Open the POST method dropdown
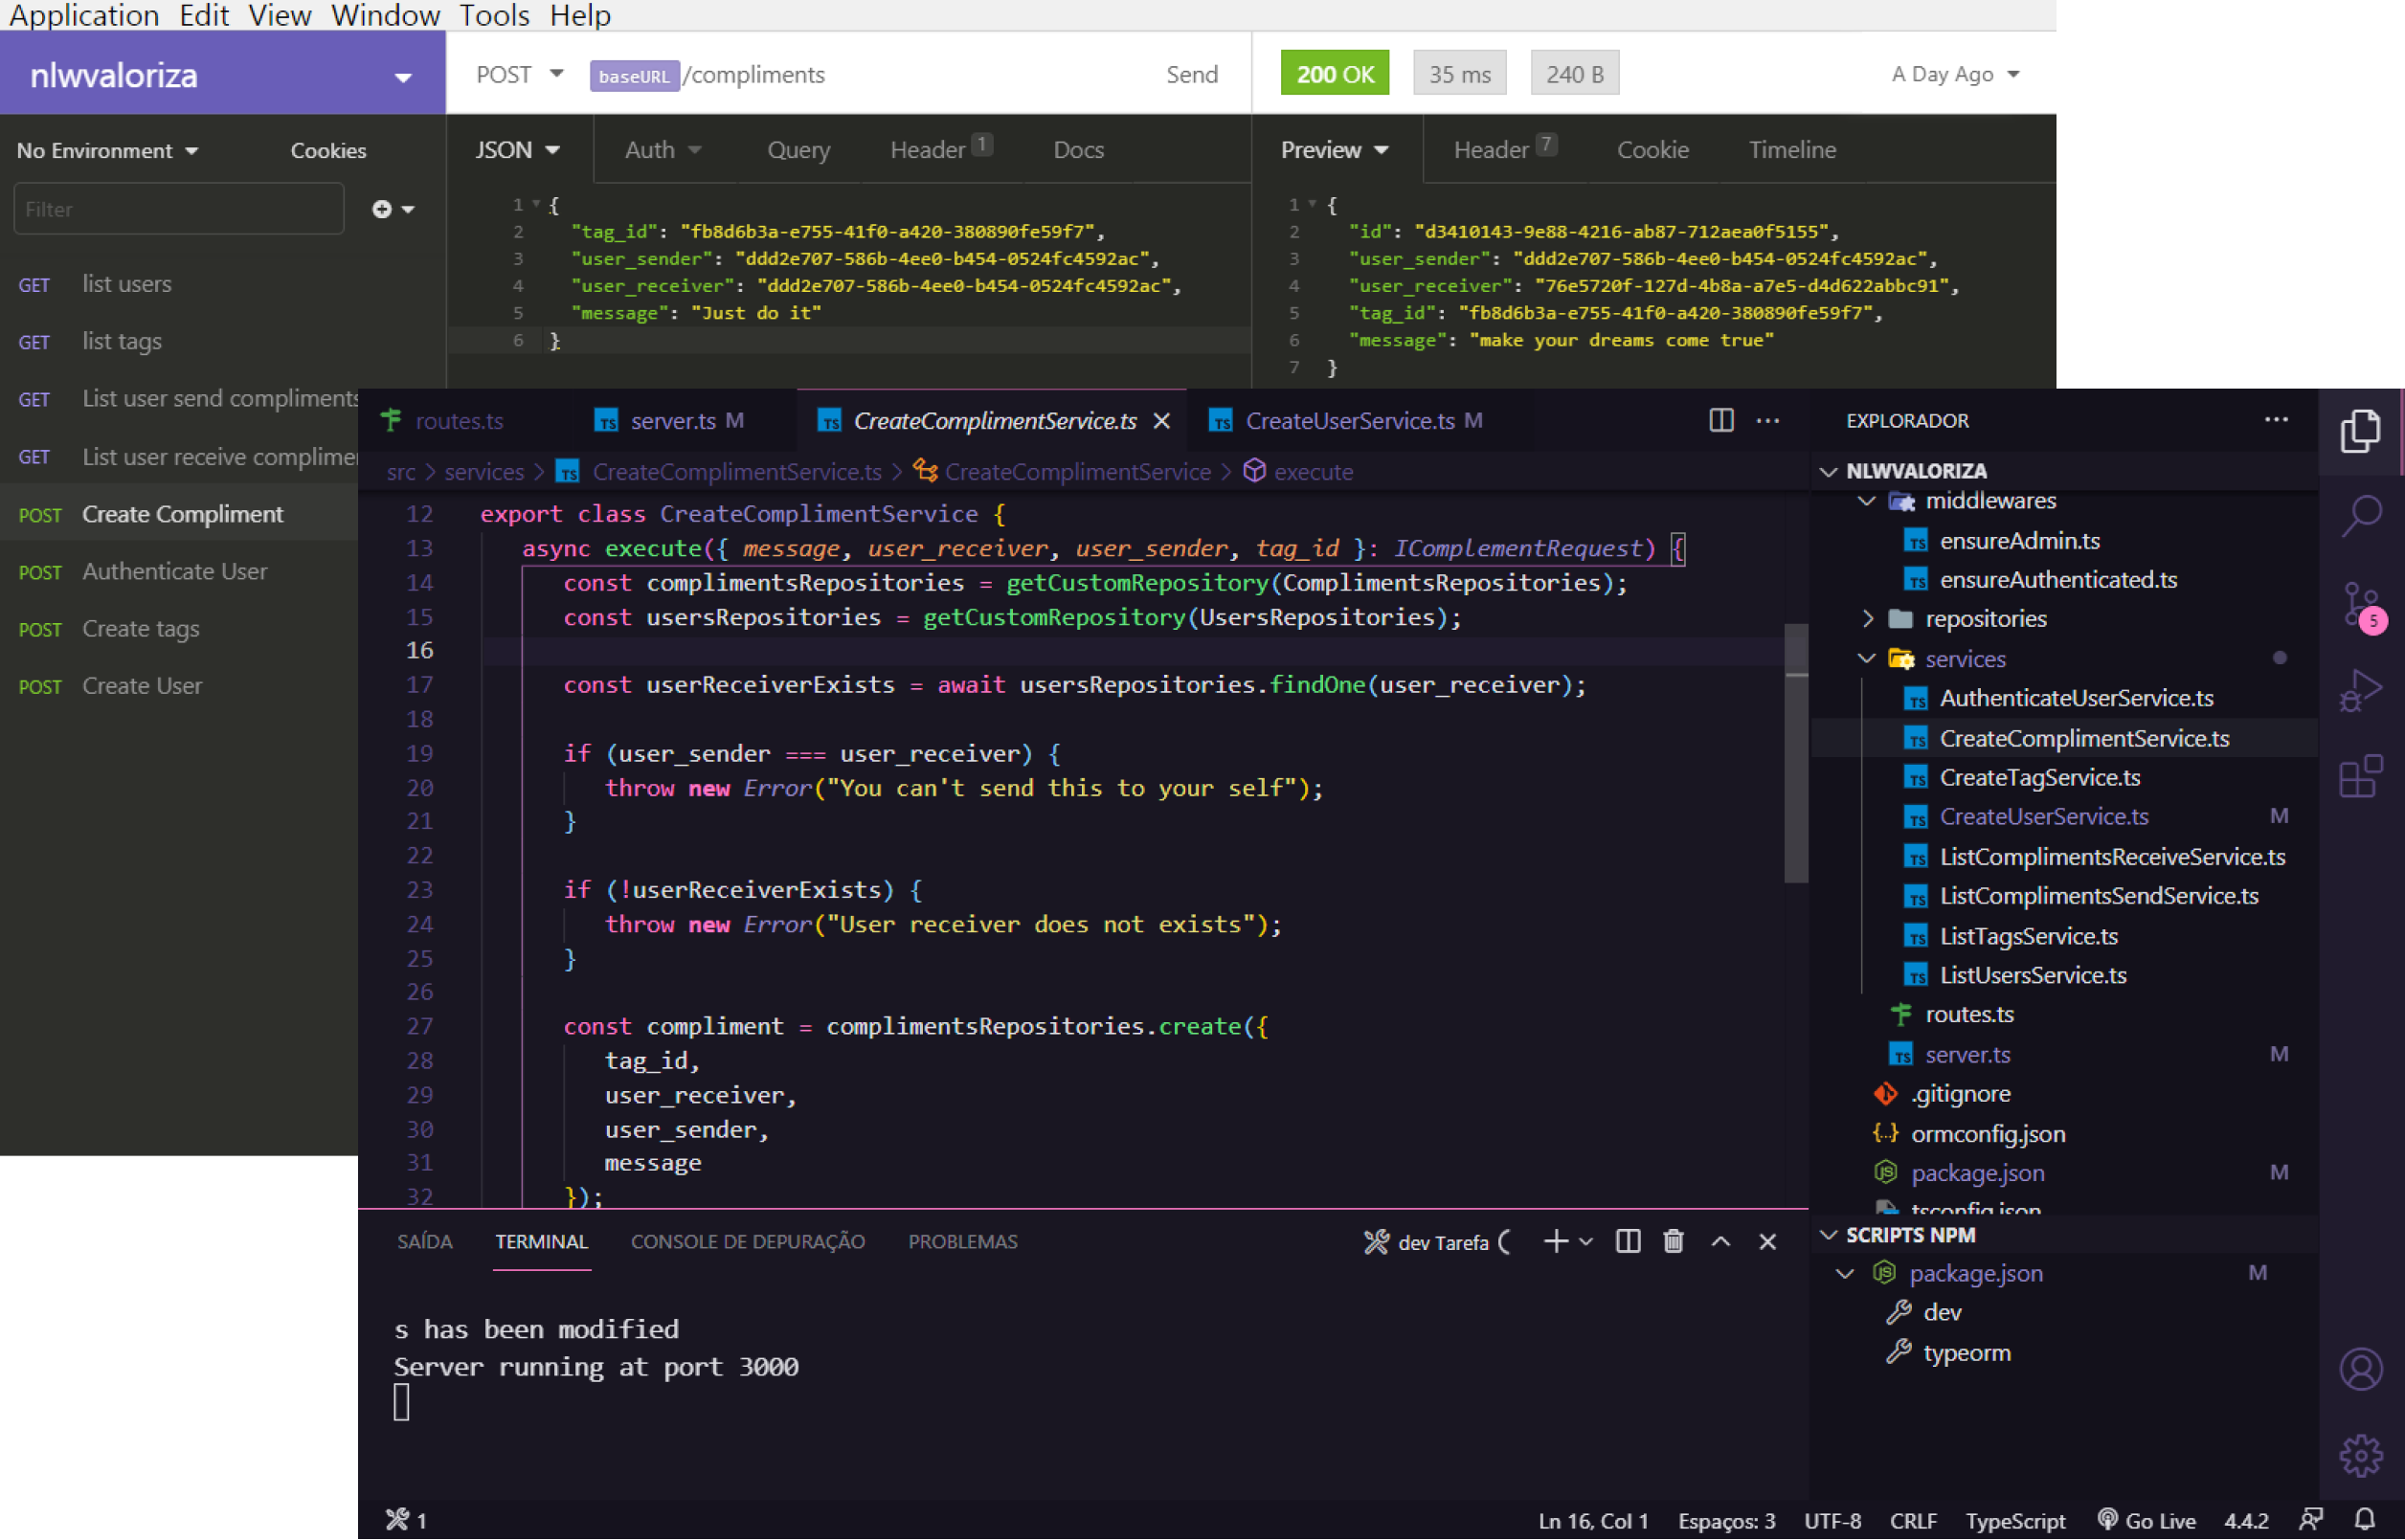 pyautogui.click(x=519, y=74)
